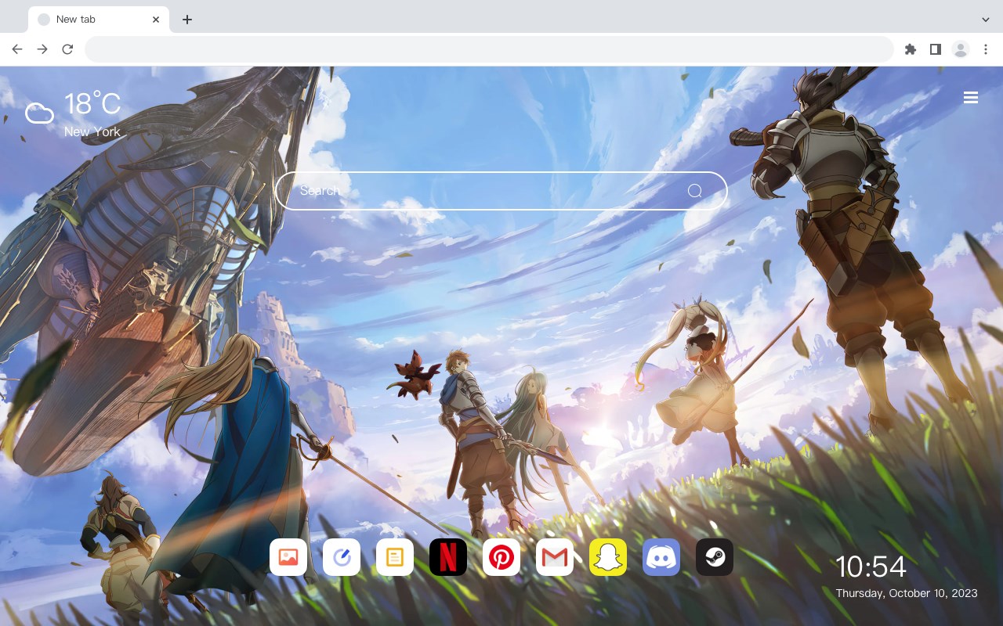Viewport: 1003px width, 626px height.
Task: Expand the tab search dropdown arrow
Action: click(x=986, y=20)
